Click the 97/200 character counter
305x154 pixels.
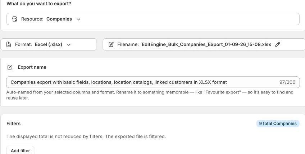(x=287, y=82)
